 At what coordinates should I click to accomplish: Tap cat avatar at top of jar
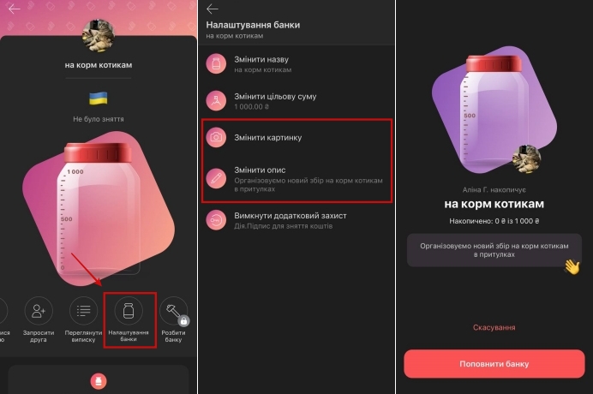[x=99, y=35]
